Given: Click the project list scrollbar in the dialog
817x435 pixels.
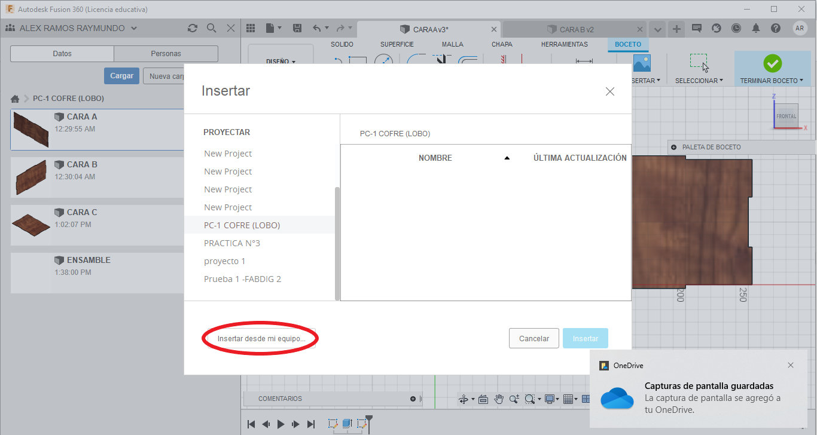Looking at the screenshot, I should click(337, 243).
